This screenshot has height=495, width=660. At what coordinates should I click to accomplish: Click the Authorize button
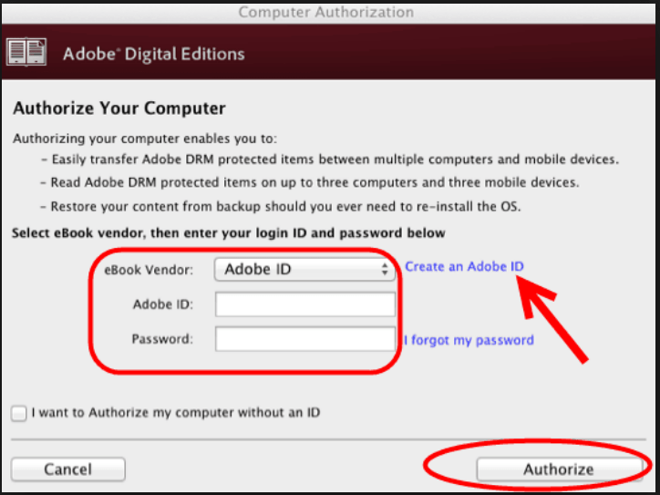point(559,469)
